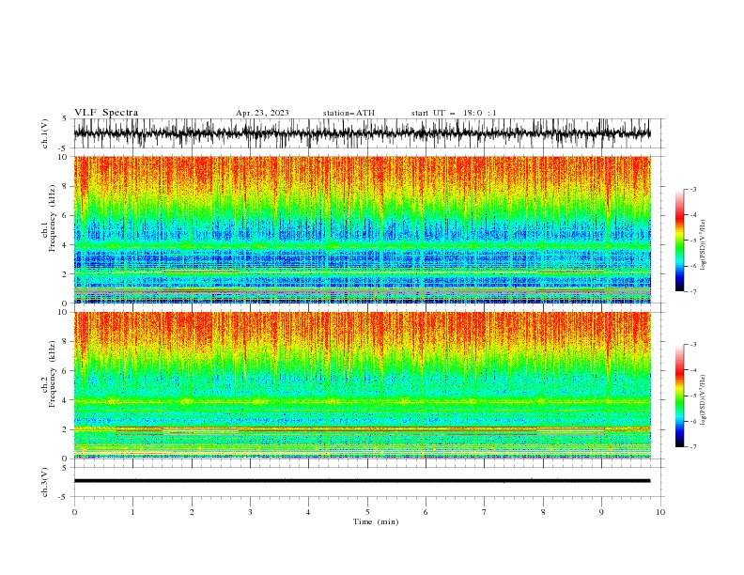Click the "-3" label on ch.1 color bar
The height and width of the screenshot is (575, 744).
coord(693,189)
